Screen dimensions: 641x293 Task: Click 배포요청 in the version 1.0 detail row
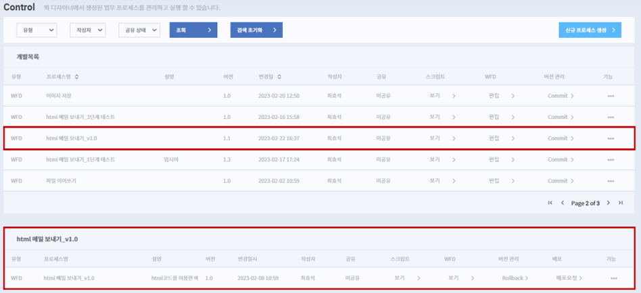pos(569,278)
